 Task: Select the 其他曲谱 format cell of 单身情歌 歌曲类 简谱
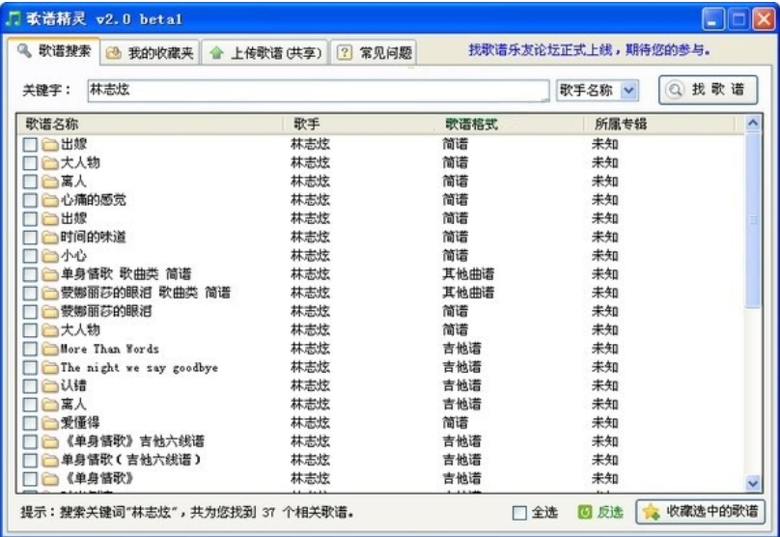[468, 274]
